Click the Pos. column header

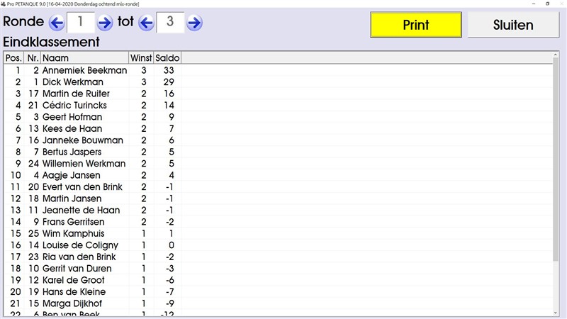13,57
